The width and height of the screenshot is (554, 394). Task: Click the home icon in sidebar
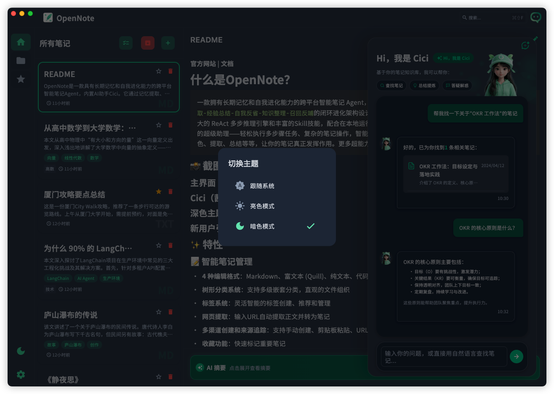(21, 42)
